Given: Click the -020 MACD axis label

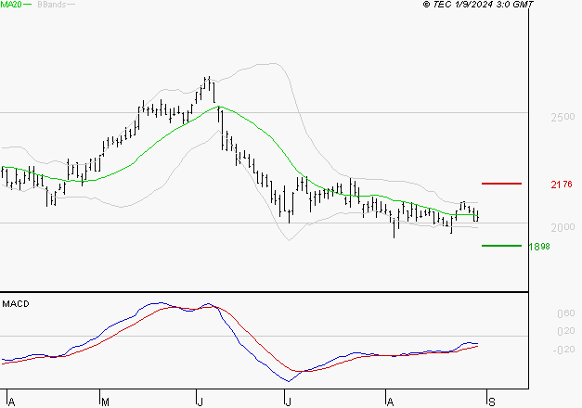Looking at the screenshot, I should point(563,350).
